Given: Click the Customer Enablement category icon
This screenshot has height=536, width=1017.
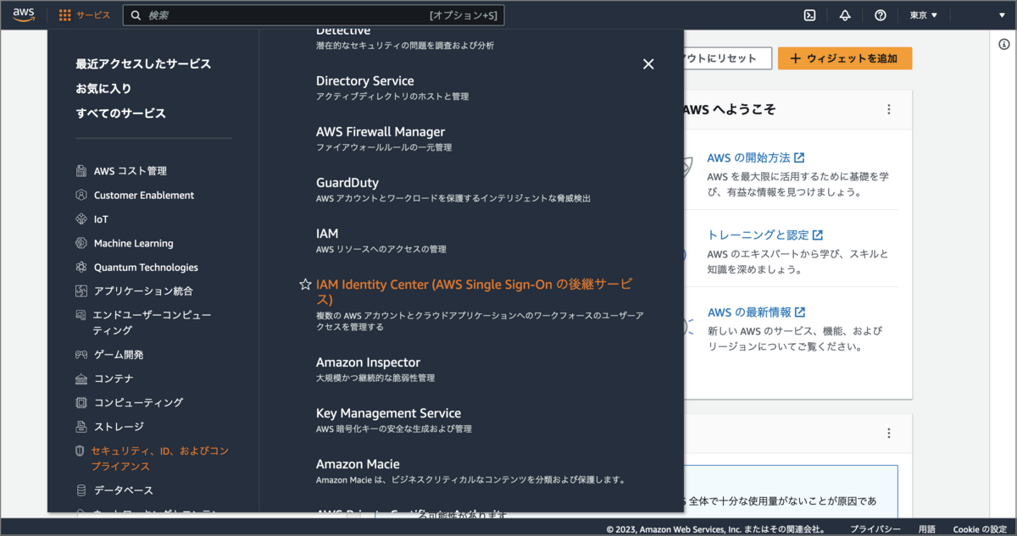Looking at the screenshot, I should [x=81, y=195].
